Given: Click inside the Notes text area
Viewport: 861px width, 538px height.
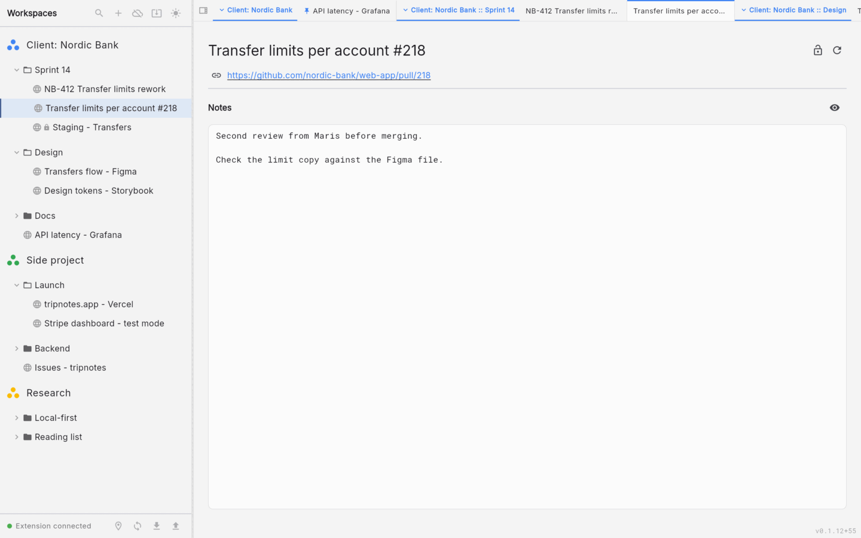Looking at the screenshot, I should pos(527,317).
